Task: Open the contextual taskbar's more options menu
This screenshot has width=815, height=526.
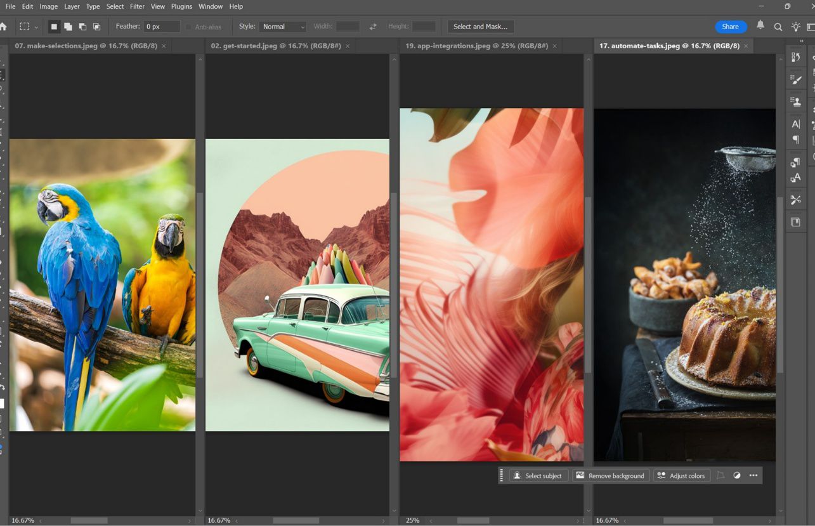Action: (753, 475)
